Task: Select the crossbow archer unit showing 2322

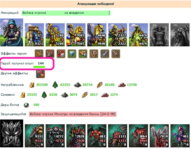Action: pyautogui.click(x=118, y=35)
